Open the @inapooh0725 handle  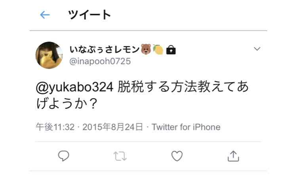click(100, 61)
